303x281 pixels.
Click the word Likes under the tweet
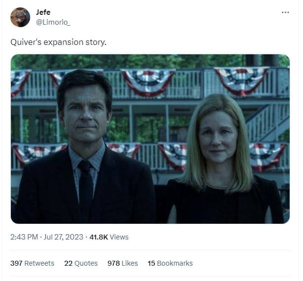(x=130, y=263)
